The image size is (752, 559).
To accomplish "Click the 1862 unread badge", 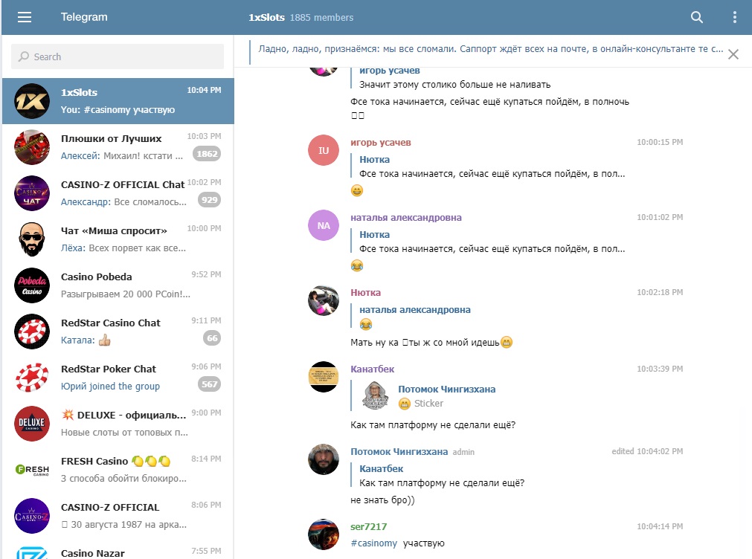I will [207, 154].
